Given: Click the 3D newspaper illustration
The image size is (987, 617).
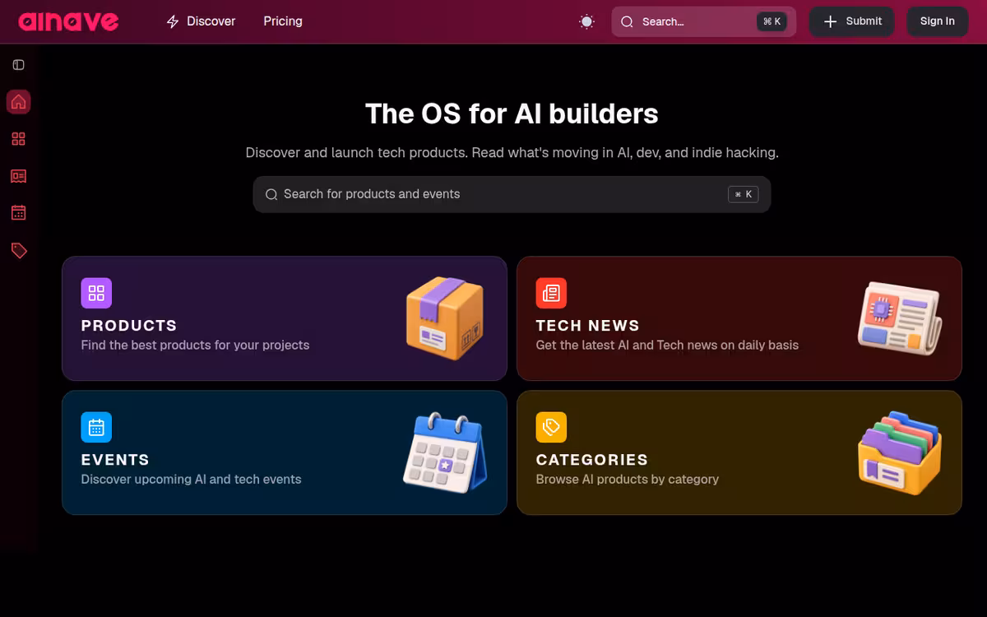Looking at the screenshot, I should [x=899, y=318].
